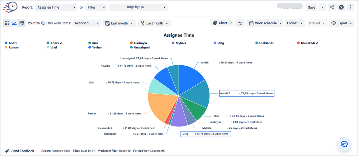Toggle Oleksandr Z legend entry
This screenshot has height=156, width=358.
[x=307, y=43]
